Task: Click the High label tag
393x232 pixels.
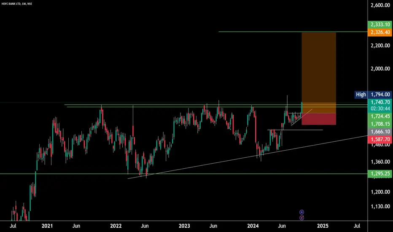Action: (x=361, y=94)
